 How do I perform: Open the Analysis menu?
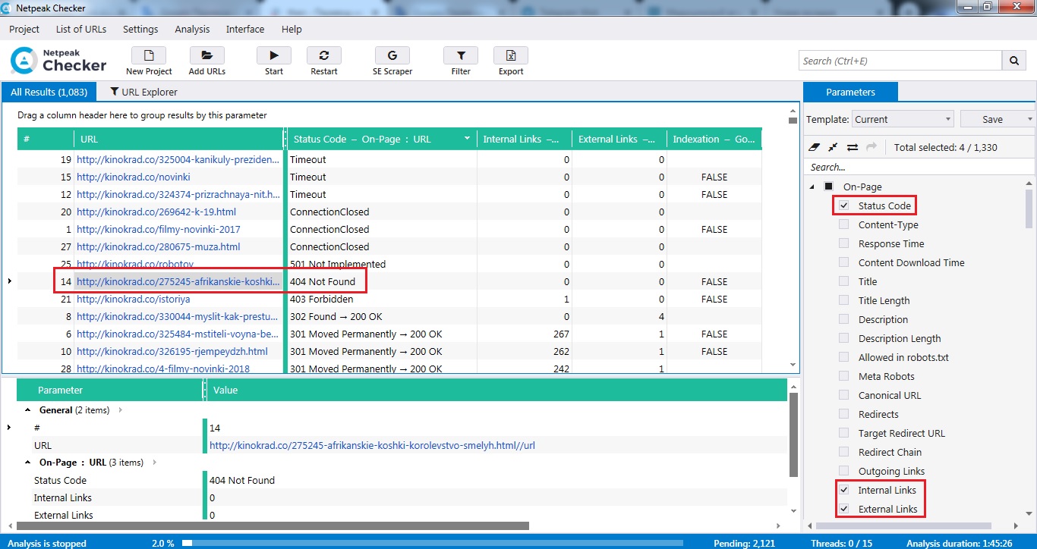click(192, 29)
